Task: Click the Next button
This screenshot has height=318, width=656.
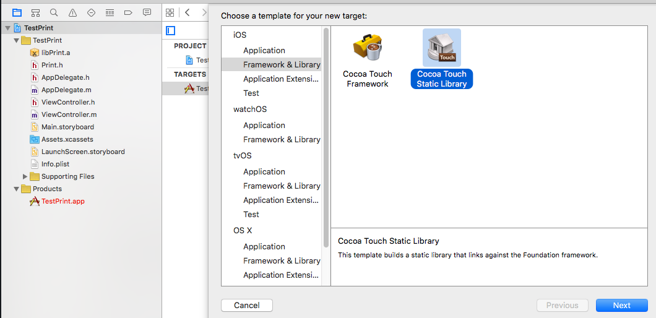Action: [621, 305]
